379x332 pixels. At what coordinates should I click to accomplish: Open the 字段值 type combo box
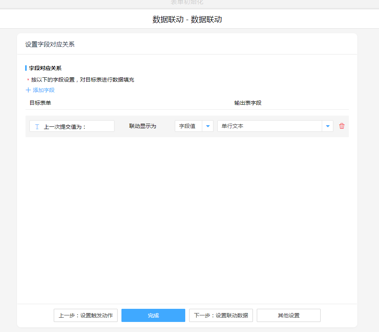tap(188, 126)
